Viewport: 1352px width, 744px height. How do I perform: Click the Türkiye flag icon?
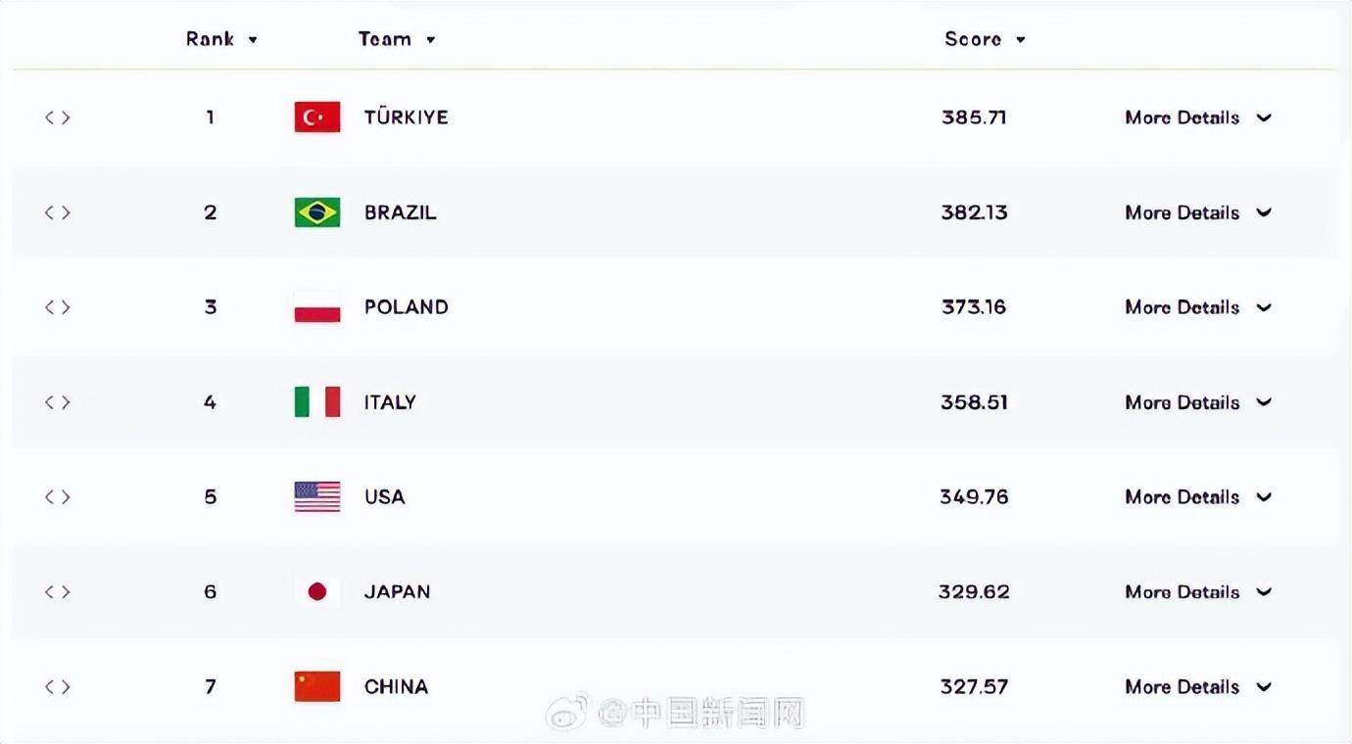tap(317, 117)
